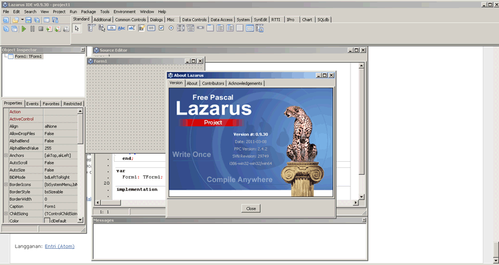Open the Environment menu
The image size is (499, 265).
[x=124, y=11]
